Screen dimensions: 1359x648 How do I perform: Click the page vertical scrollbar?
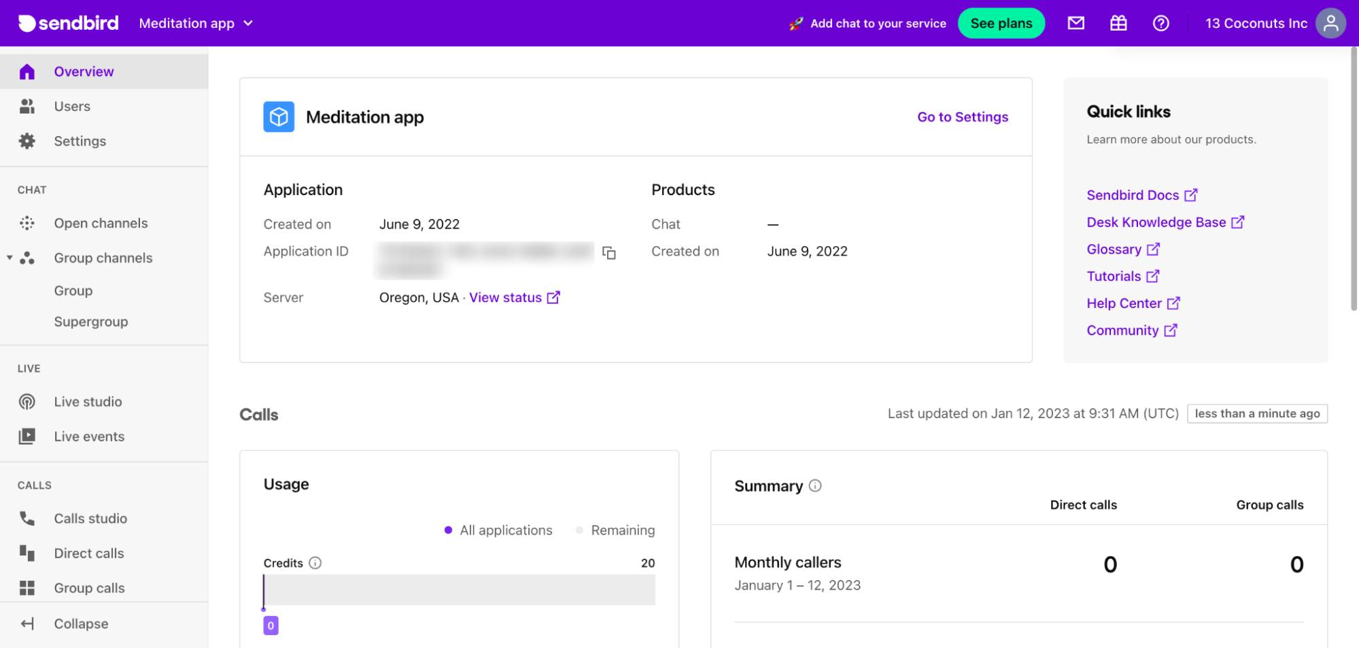[1354, 178]
